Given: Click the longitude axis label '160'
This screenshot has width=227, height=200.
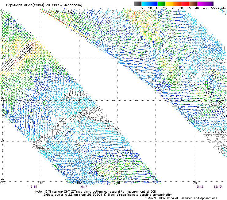Looking at the screenshot, I should pos(79,183).
